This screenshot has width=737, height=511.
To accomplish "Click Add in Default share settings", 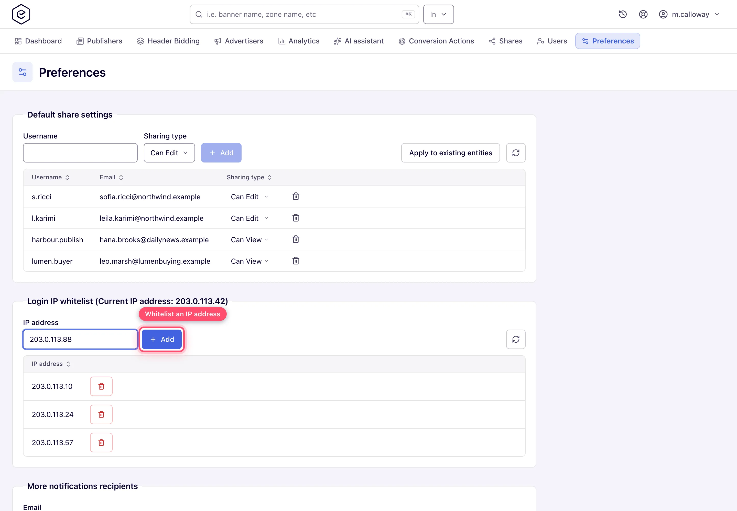I will 221,153.
